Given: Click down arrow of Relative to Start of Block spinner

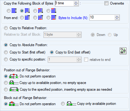Looking at the screenshot, I should tap(79, 36).
